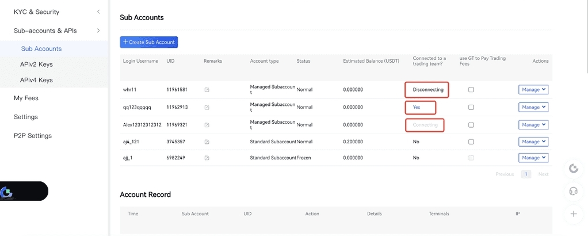Image resolution: width=588 pixels, height=236 pixels.
Task: Click the plus icon on right edge
Action: (573, 214)
